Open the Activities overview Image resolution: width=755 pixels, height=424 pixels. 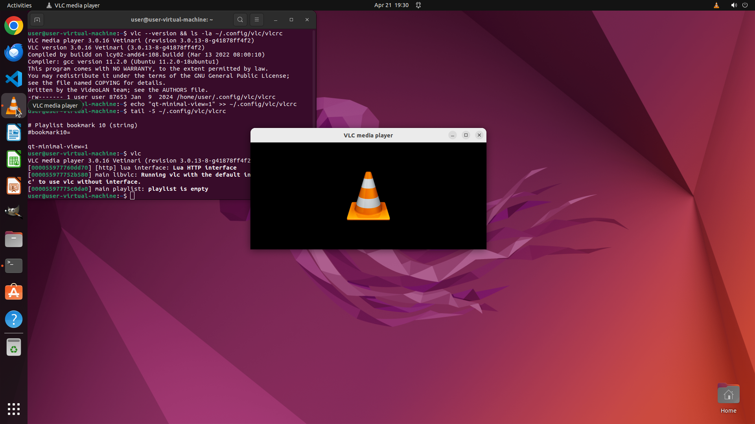click(x=19, y=5)
